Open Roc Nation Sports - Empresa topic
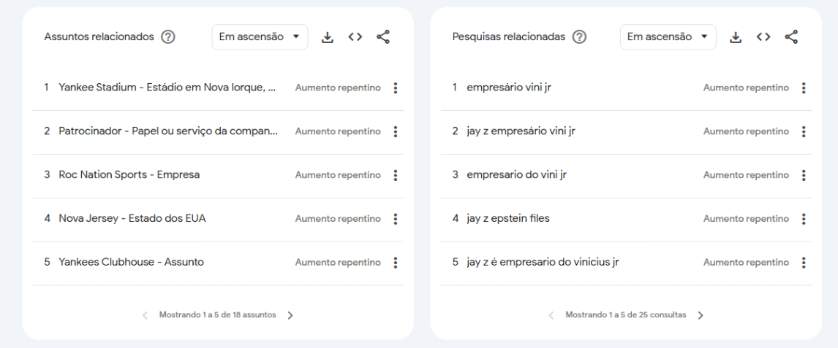838x348 pixels. pos(129,175)
